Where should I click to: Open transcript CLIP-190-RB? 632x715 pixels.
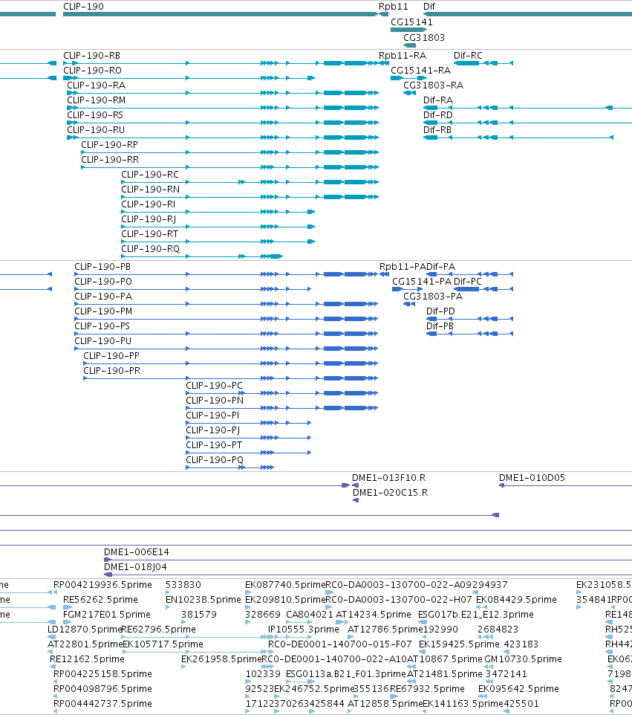(221, 63)
